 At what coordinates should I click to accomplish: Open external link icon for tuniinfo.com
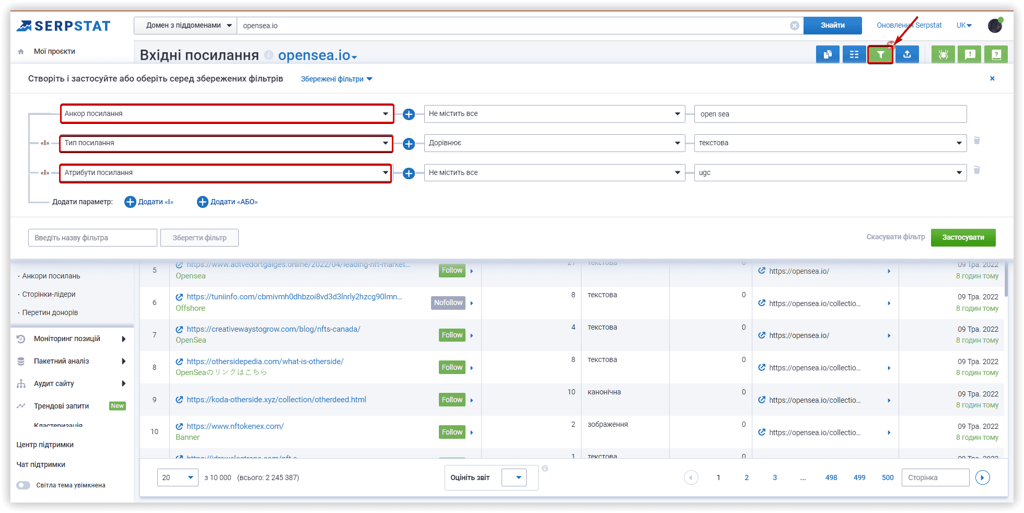coord(179,297)
